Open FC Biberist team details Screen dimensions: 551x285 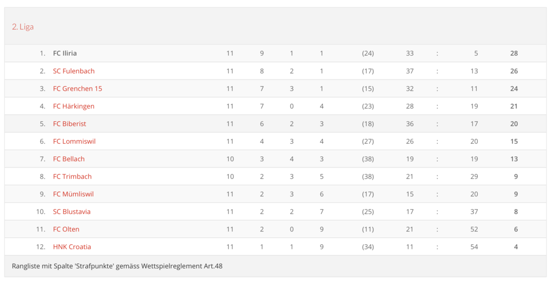point(69,123)
